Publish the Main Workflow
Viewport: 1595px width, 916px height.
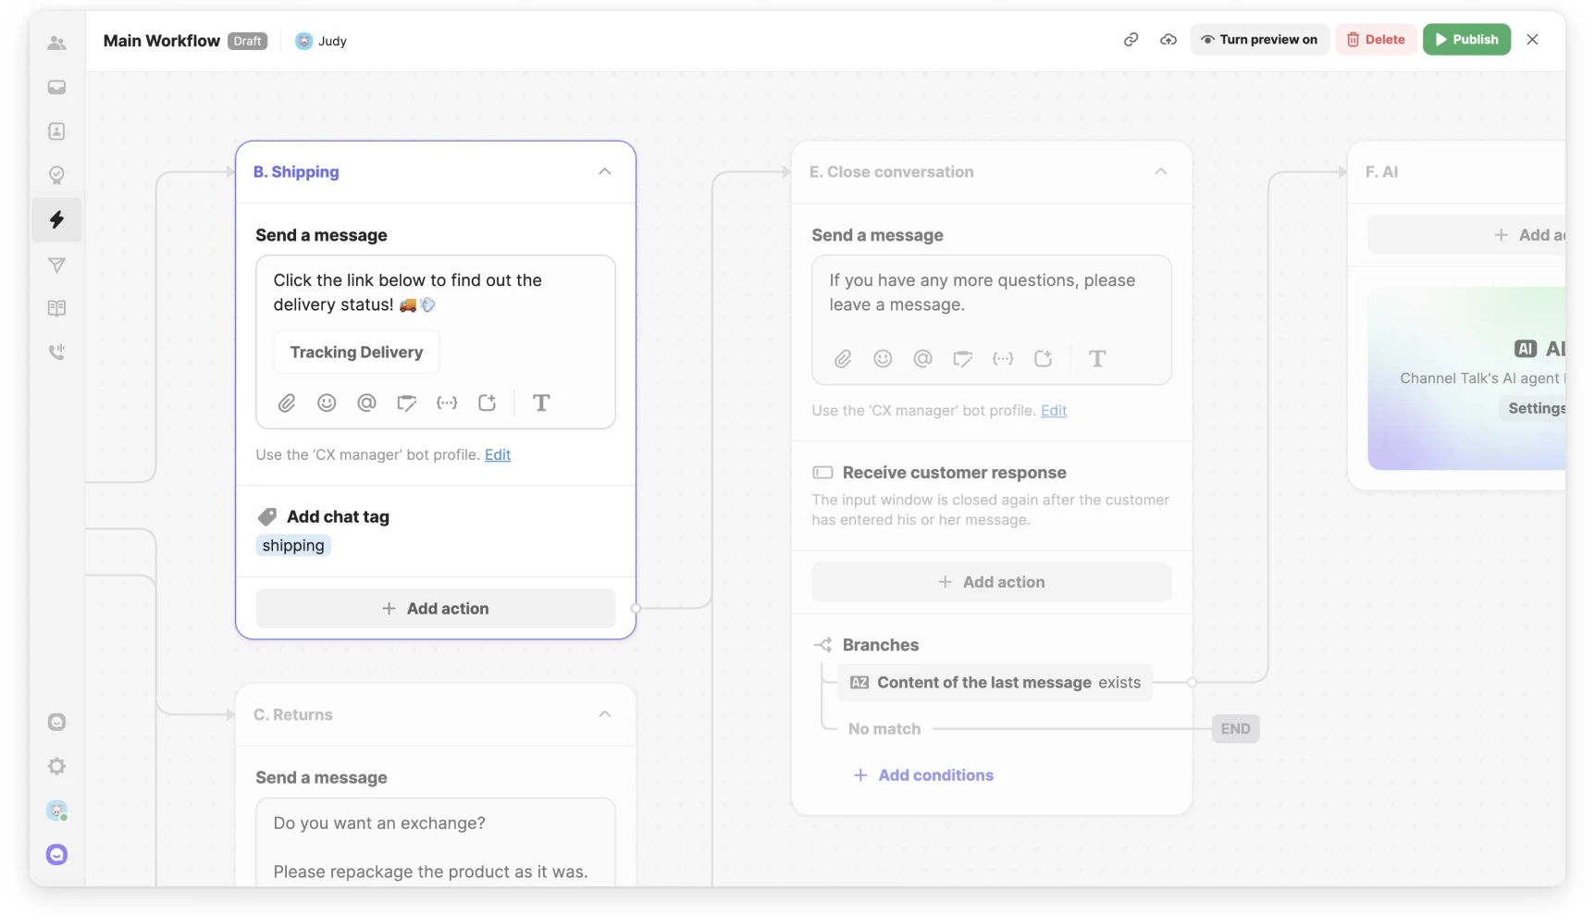1466,40
